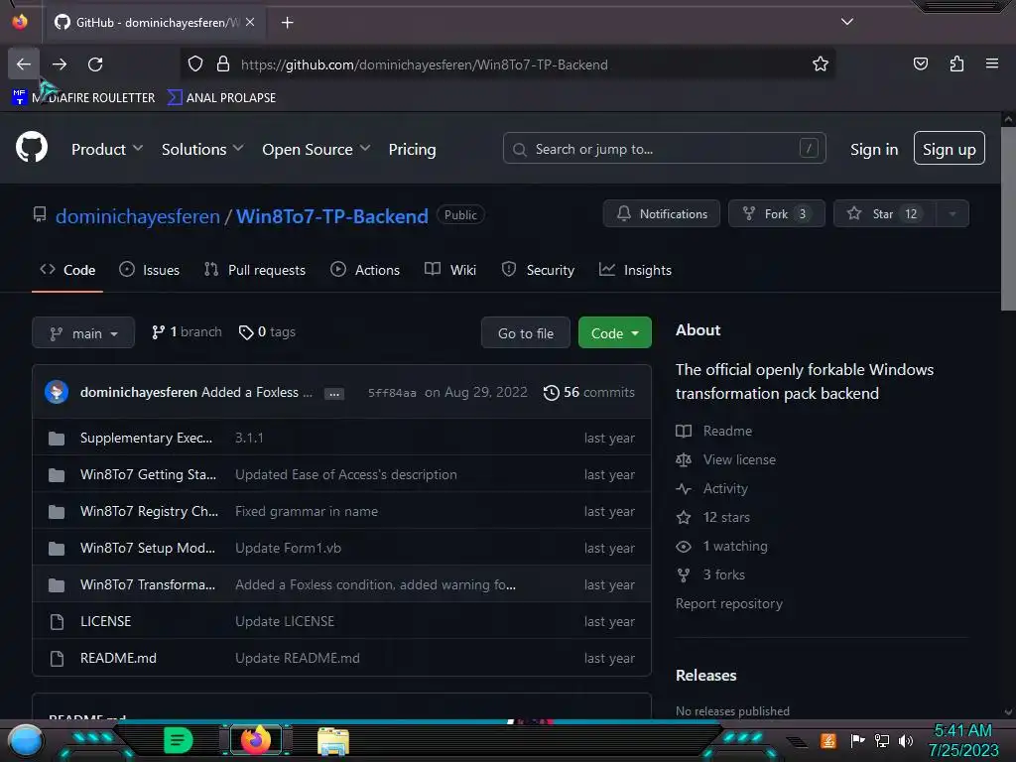View the 1 branch link
Screen dimensions: 1016x762
pos(187,331)
